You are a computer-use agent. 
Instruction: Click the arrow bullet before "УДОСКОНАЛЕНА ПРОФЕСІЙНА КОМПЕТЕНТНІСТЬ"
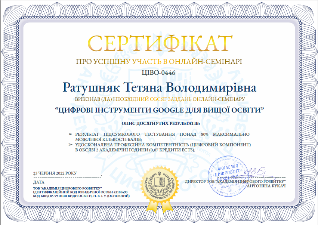(70, 145)
